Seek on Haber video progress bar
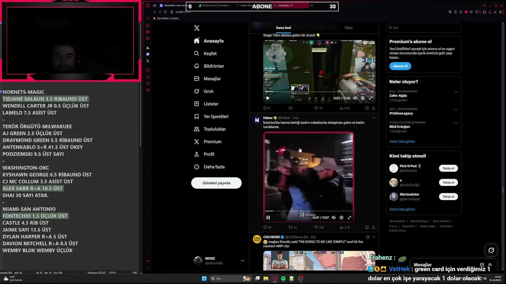The image size is (506, 284). click(308, 211)
